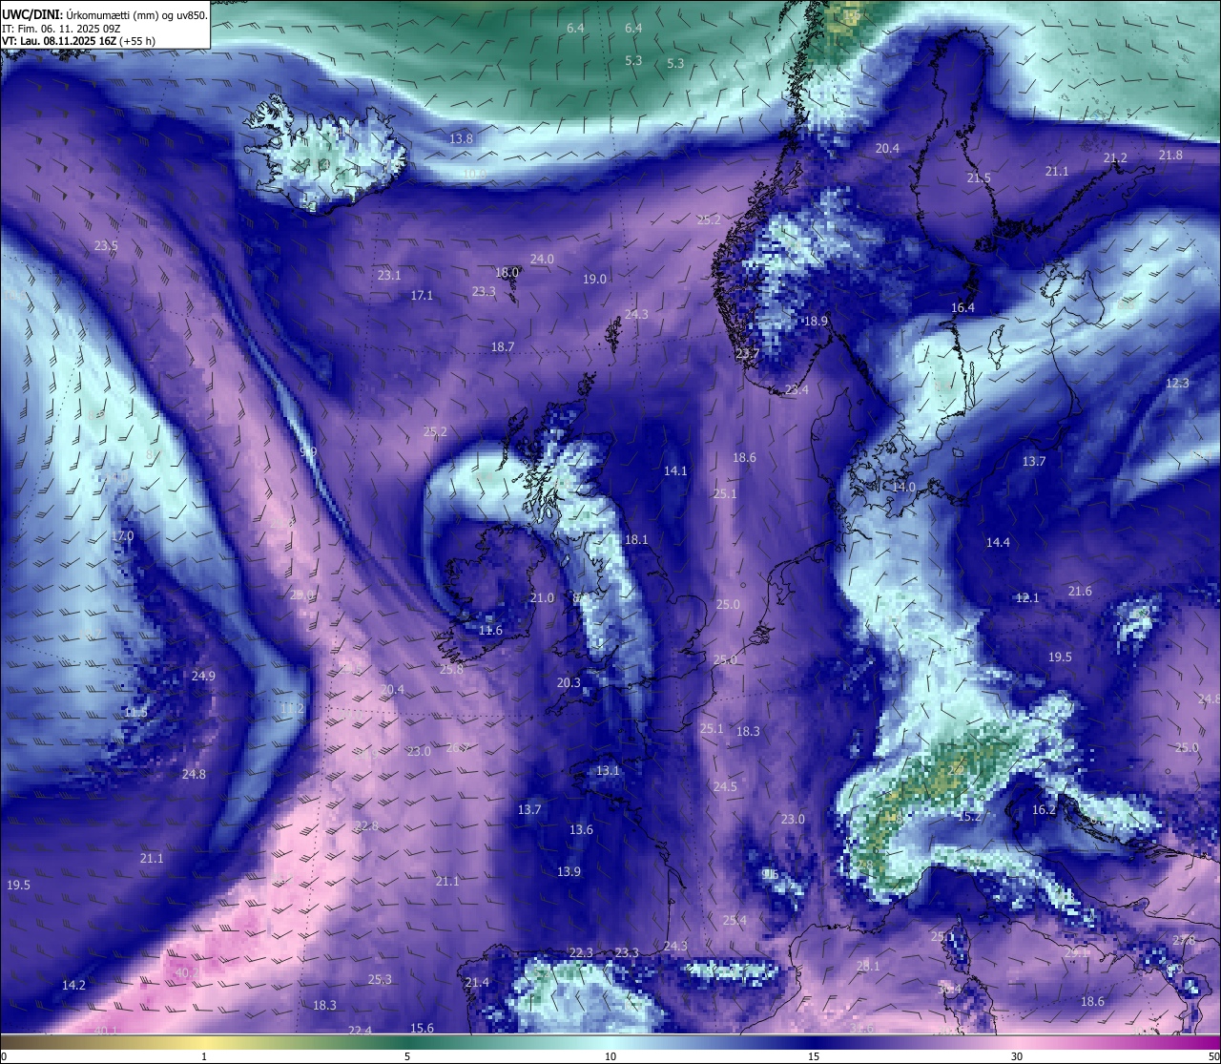Select the 11.6 value over Ireland
The width and height of the screenshot is (1221, 1064).
[490, 630]
